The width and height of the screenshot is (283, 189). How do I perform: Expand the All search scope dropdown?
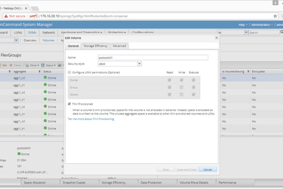point(246,32)
